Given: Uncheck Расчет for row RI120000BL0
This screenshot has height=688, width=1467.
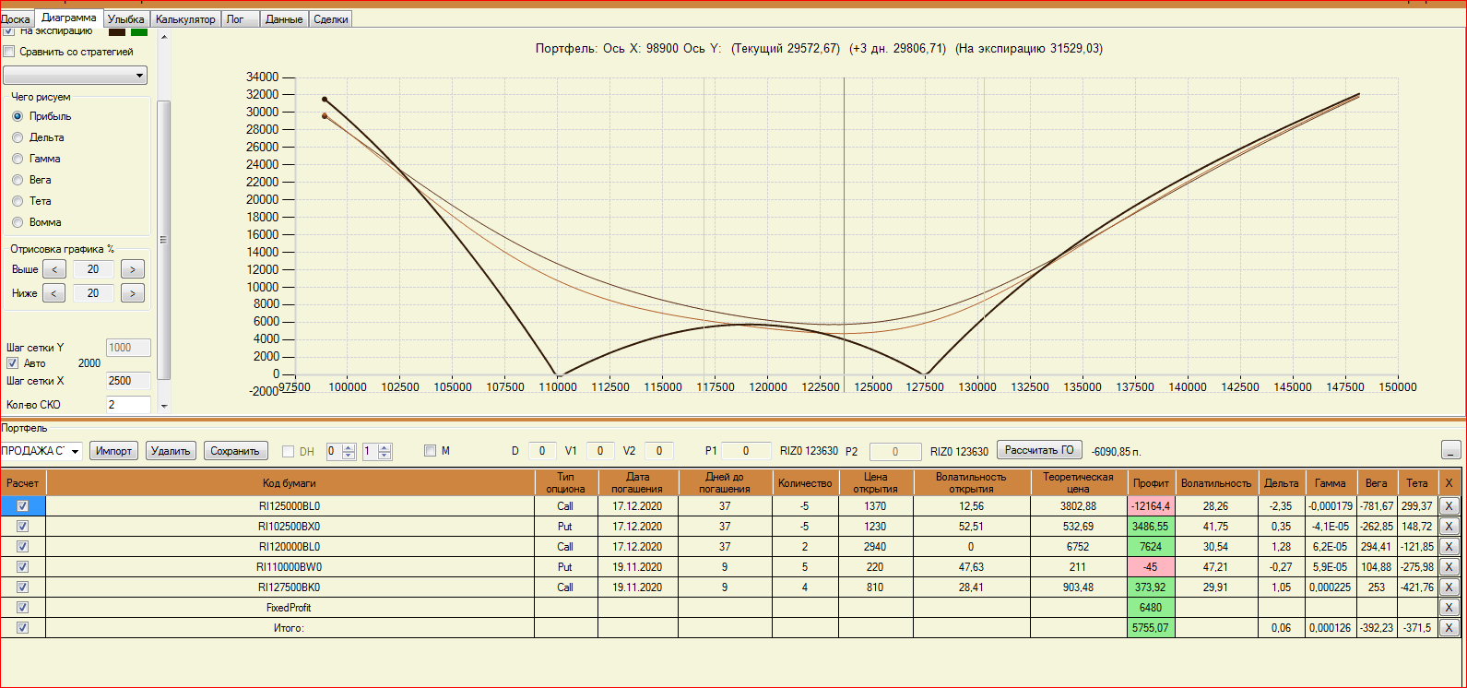Looking at the screenshot, I should click(23, 547).
